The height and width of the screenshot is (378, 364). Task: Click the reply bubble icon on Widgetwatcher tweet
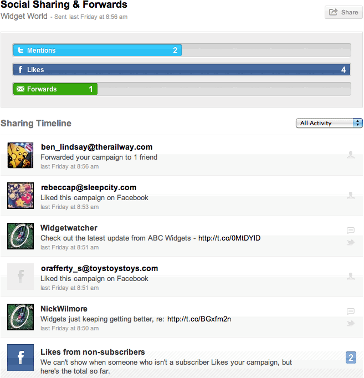350,230
